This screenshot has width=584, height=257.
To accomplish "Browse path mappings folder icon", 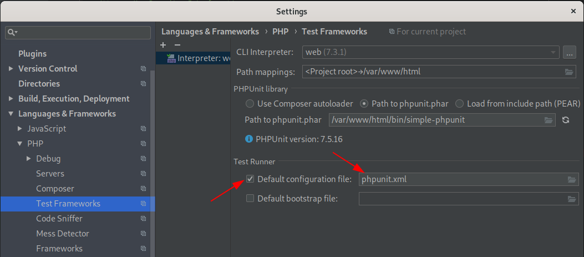I will point(568,72).
